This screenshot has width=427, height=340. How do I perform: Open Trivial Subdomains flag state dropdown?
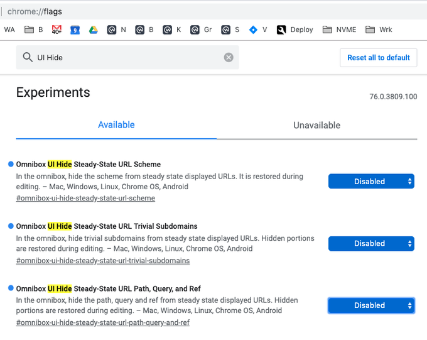pos(371,243)
